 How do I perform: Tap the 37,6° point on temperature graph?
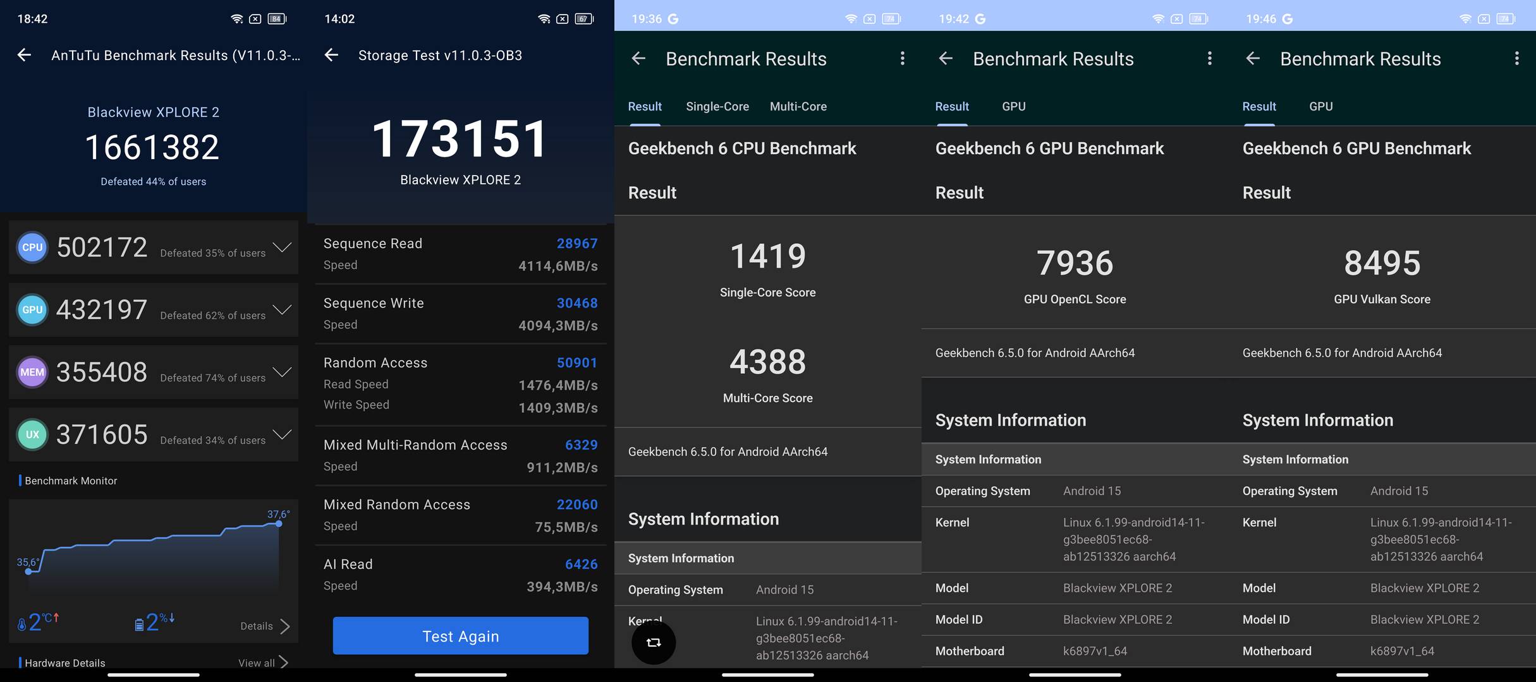point(279,523)
